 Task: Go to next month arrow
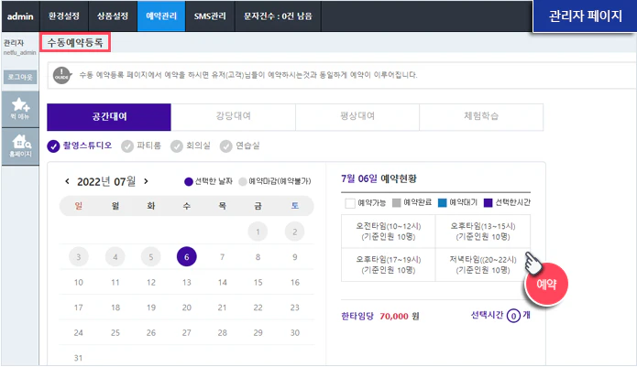point(146,181)
